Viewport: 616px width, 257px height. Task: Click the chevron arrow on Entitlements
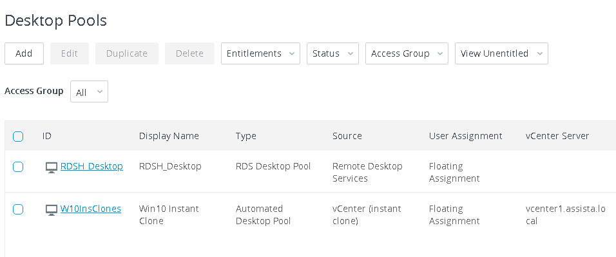pos(291,54)
